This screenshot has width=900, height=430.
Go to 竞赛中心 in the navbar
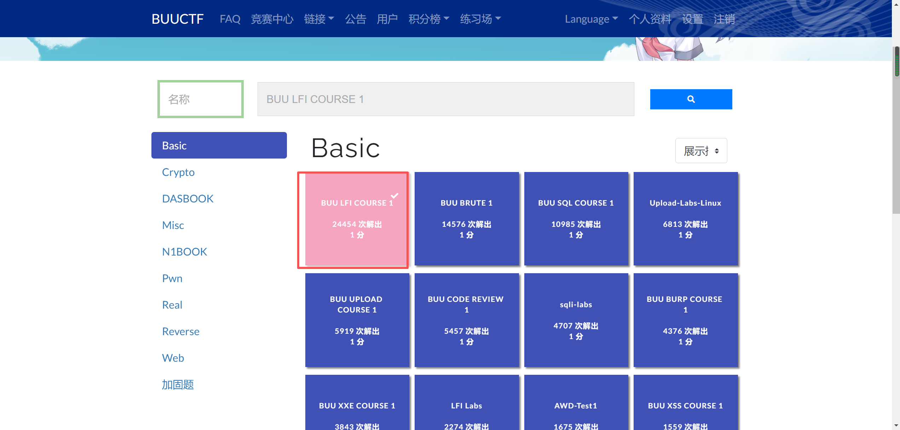272,19
